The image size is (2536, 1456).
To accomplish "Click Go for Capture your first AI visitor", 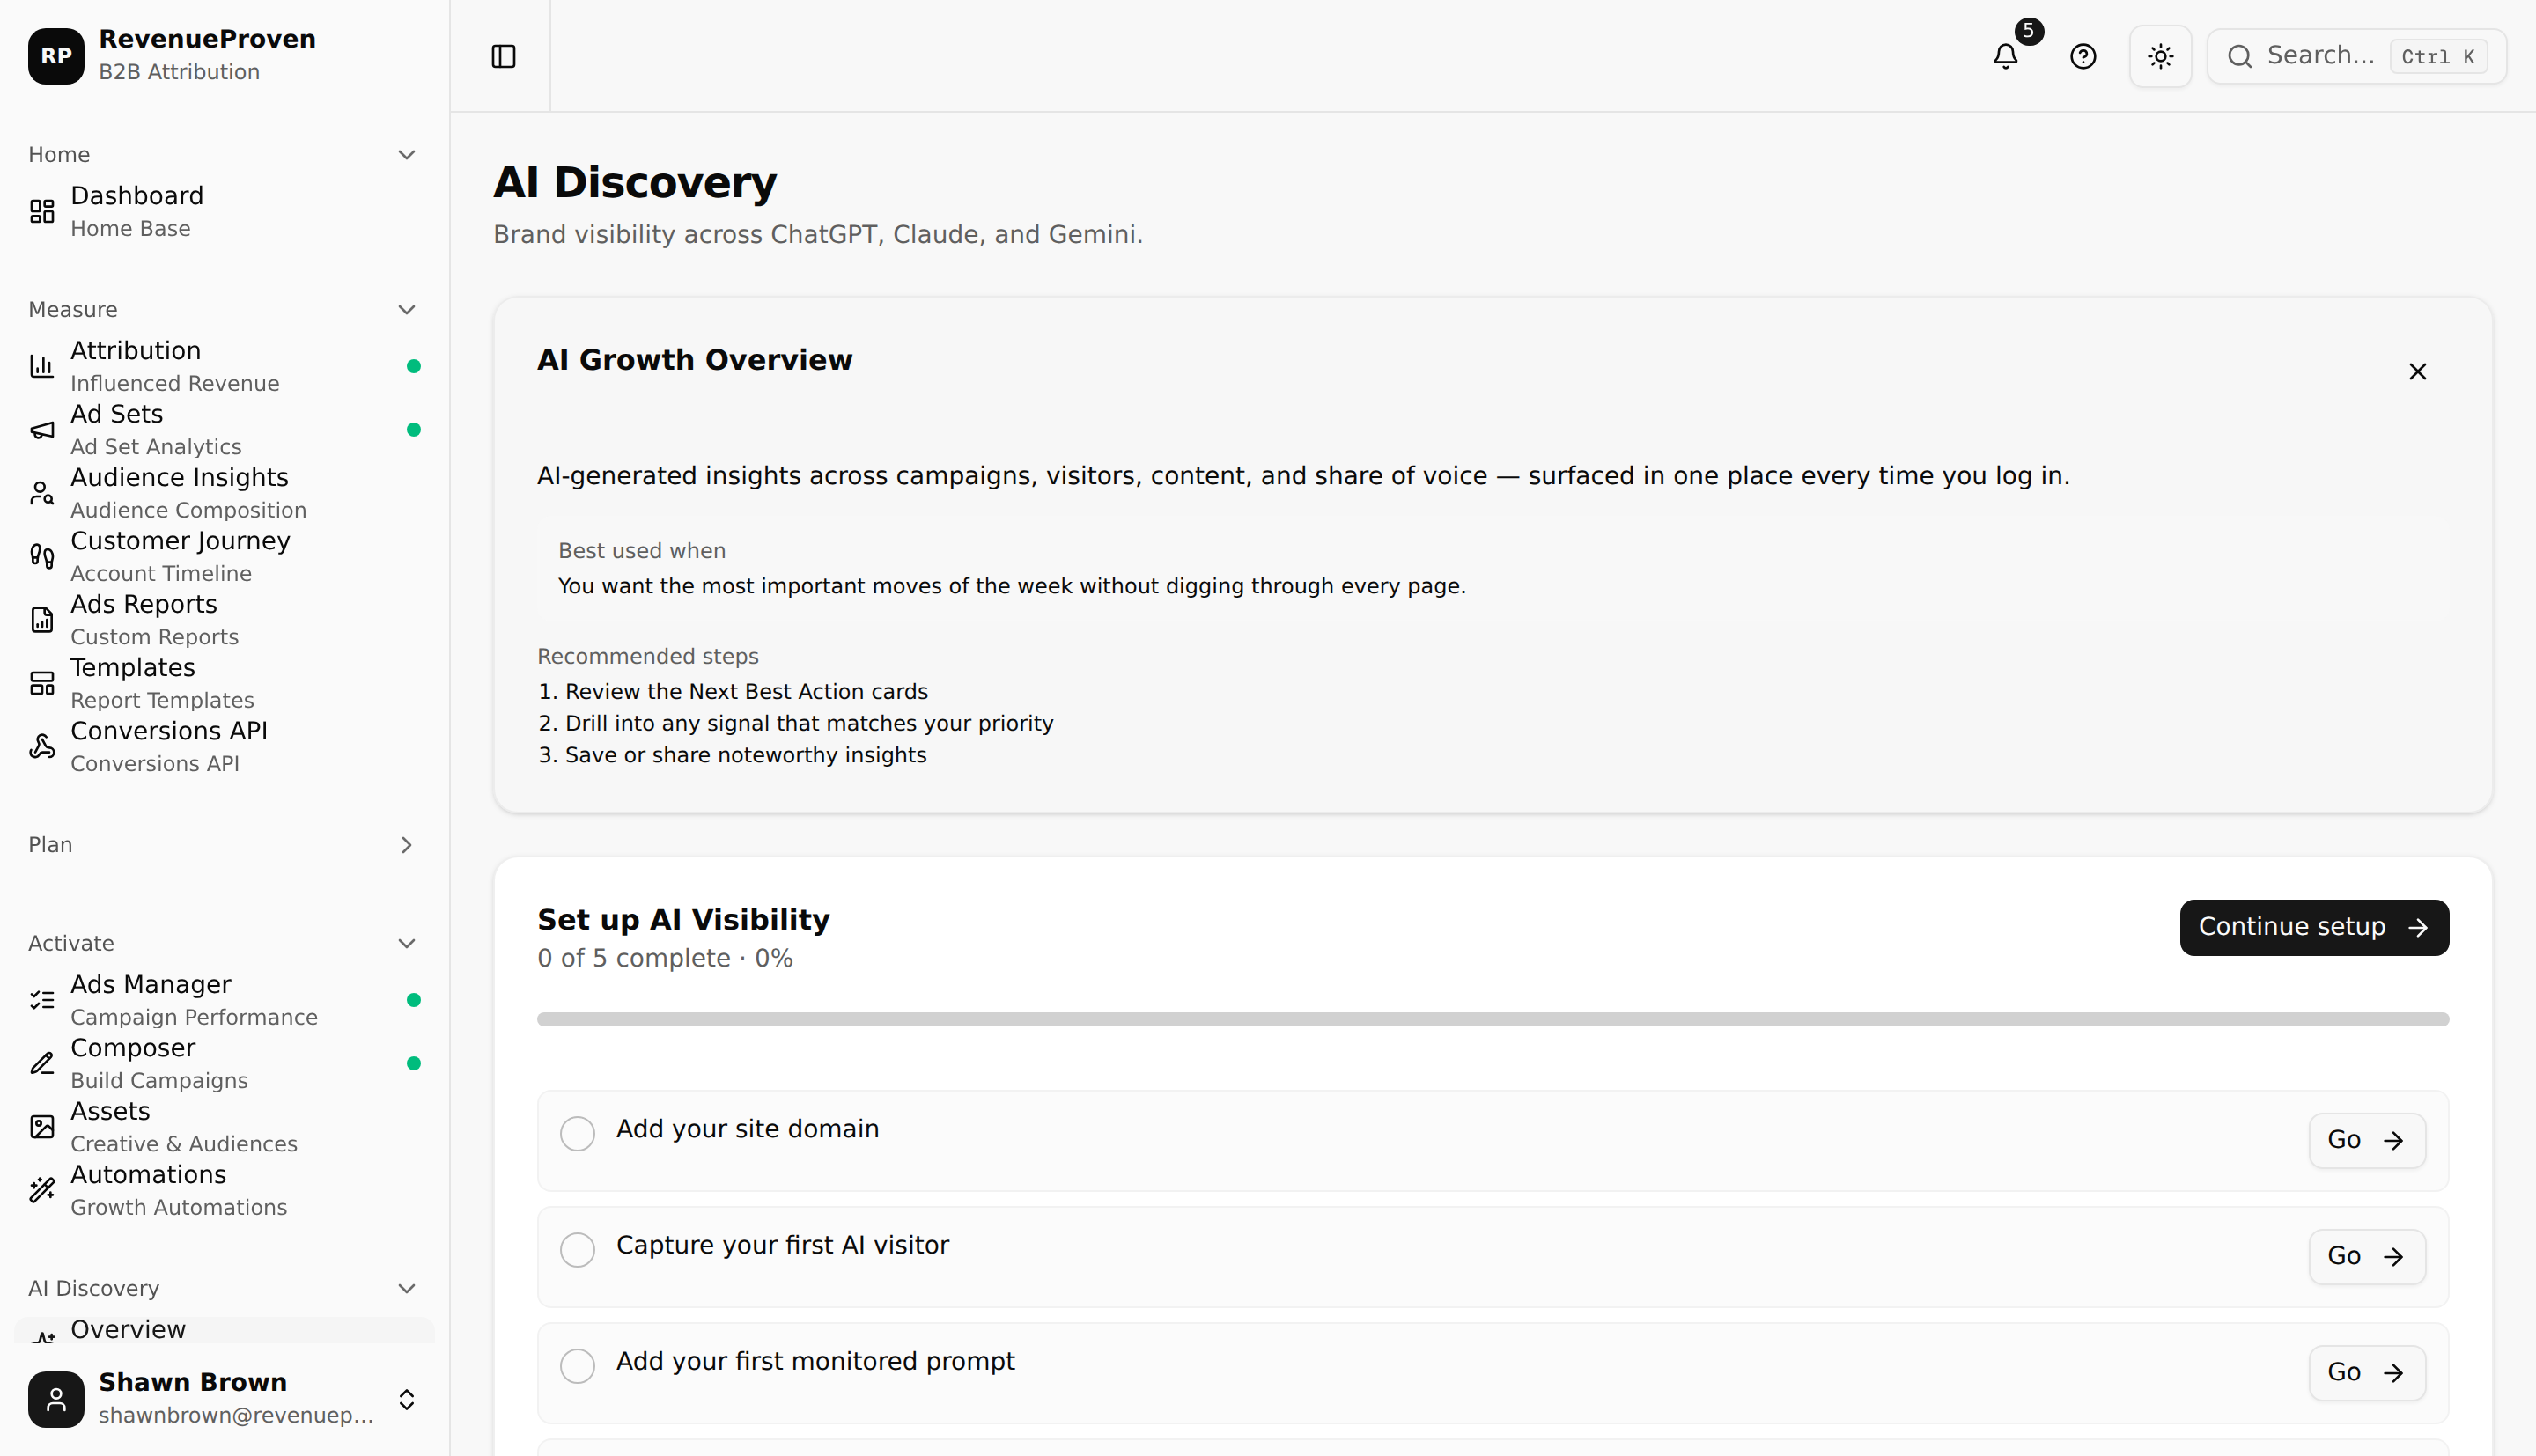I will click(x=2366, y=1256).
